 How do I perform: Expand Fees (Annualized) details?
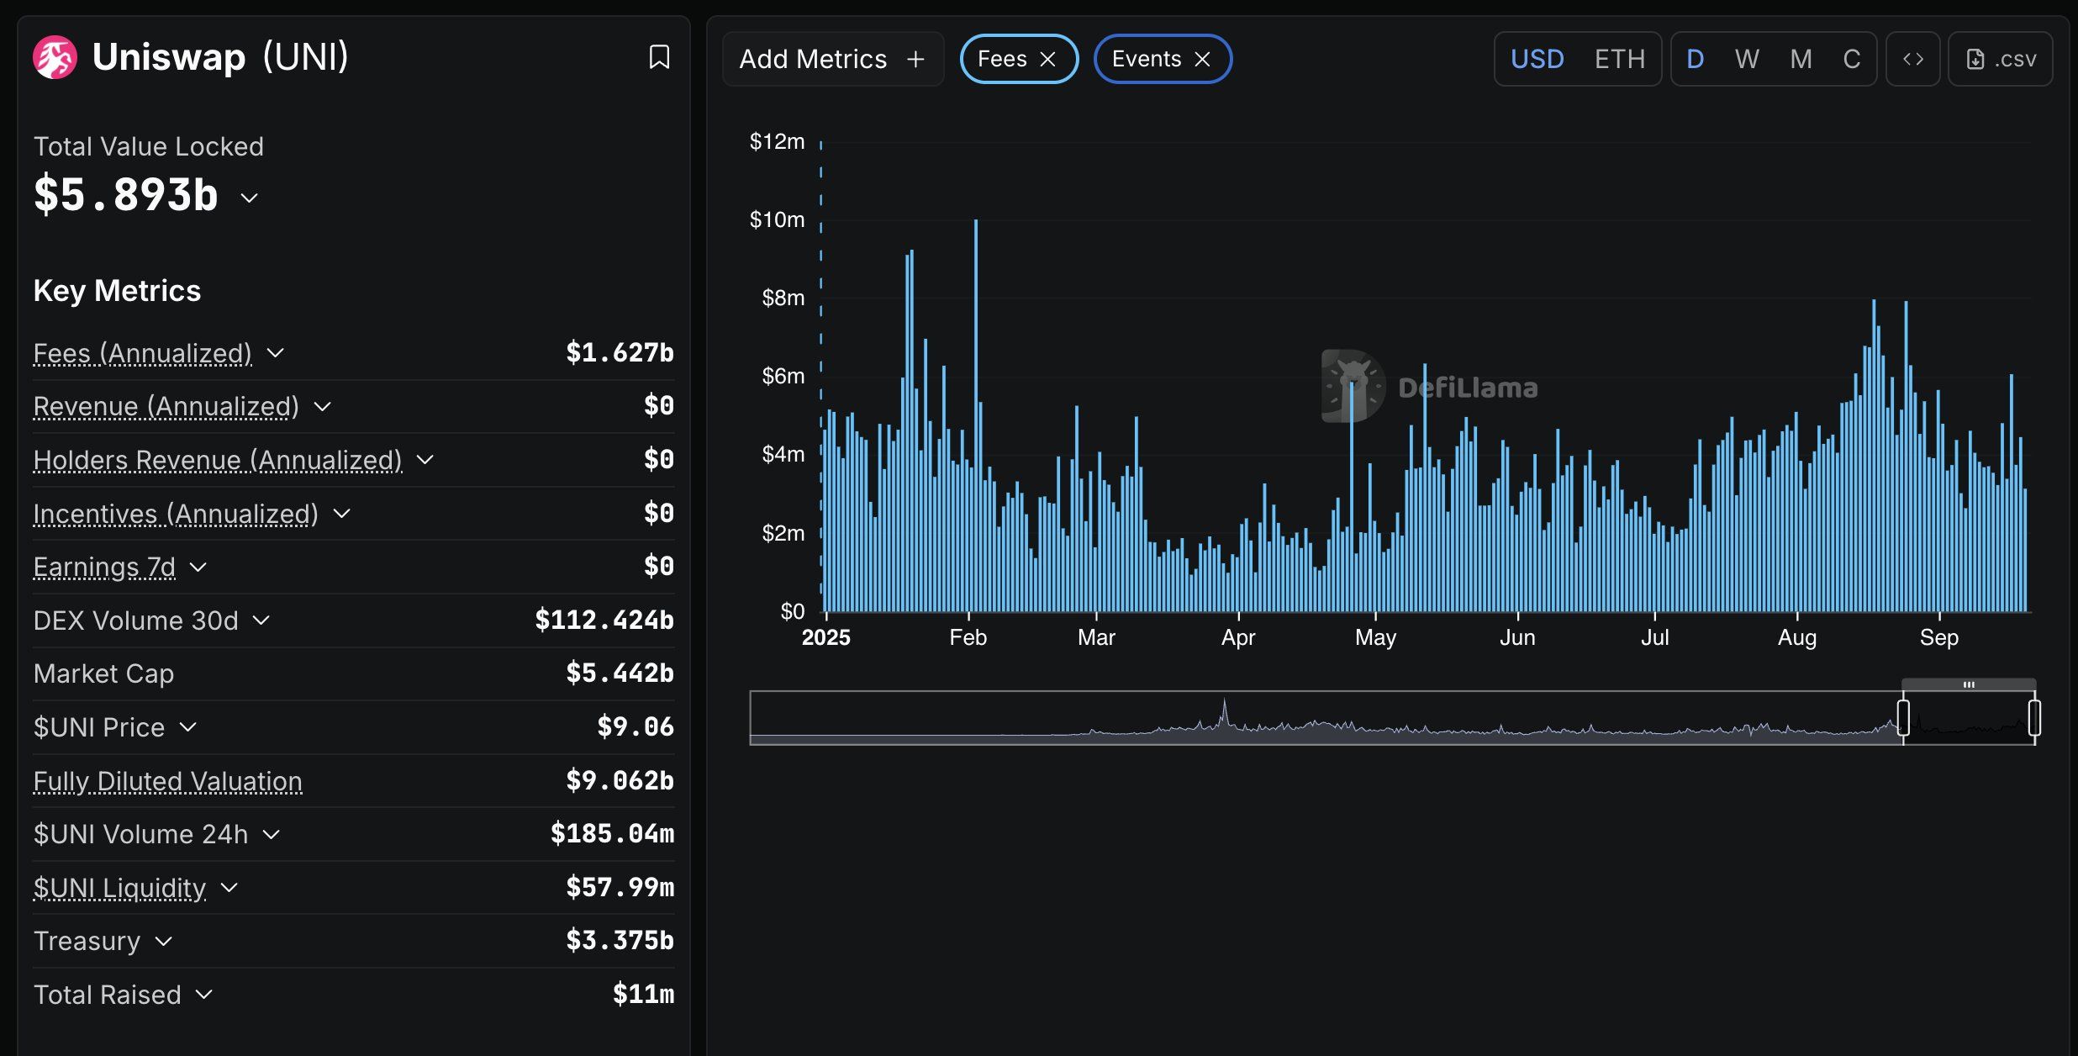276,353
